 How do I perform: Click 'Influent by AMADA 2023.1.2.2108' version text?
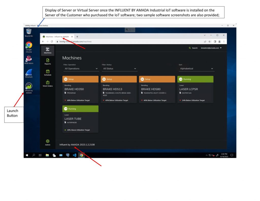77,145
